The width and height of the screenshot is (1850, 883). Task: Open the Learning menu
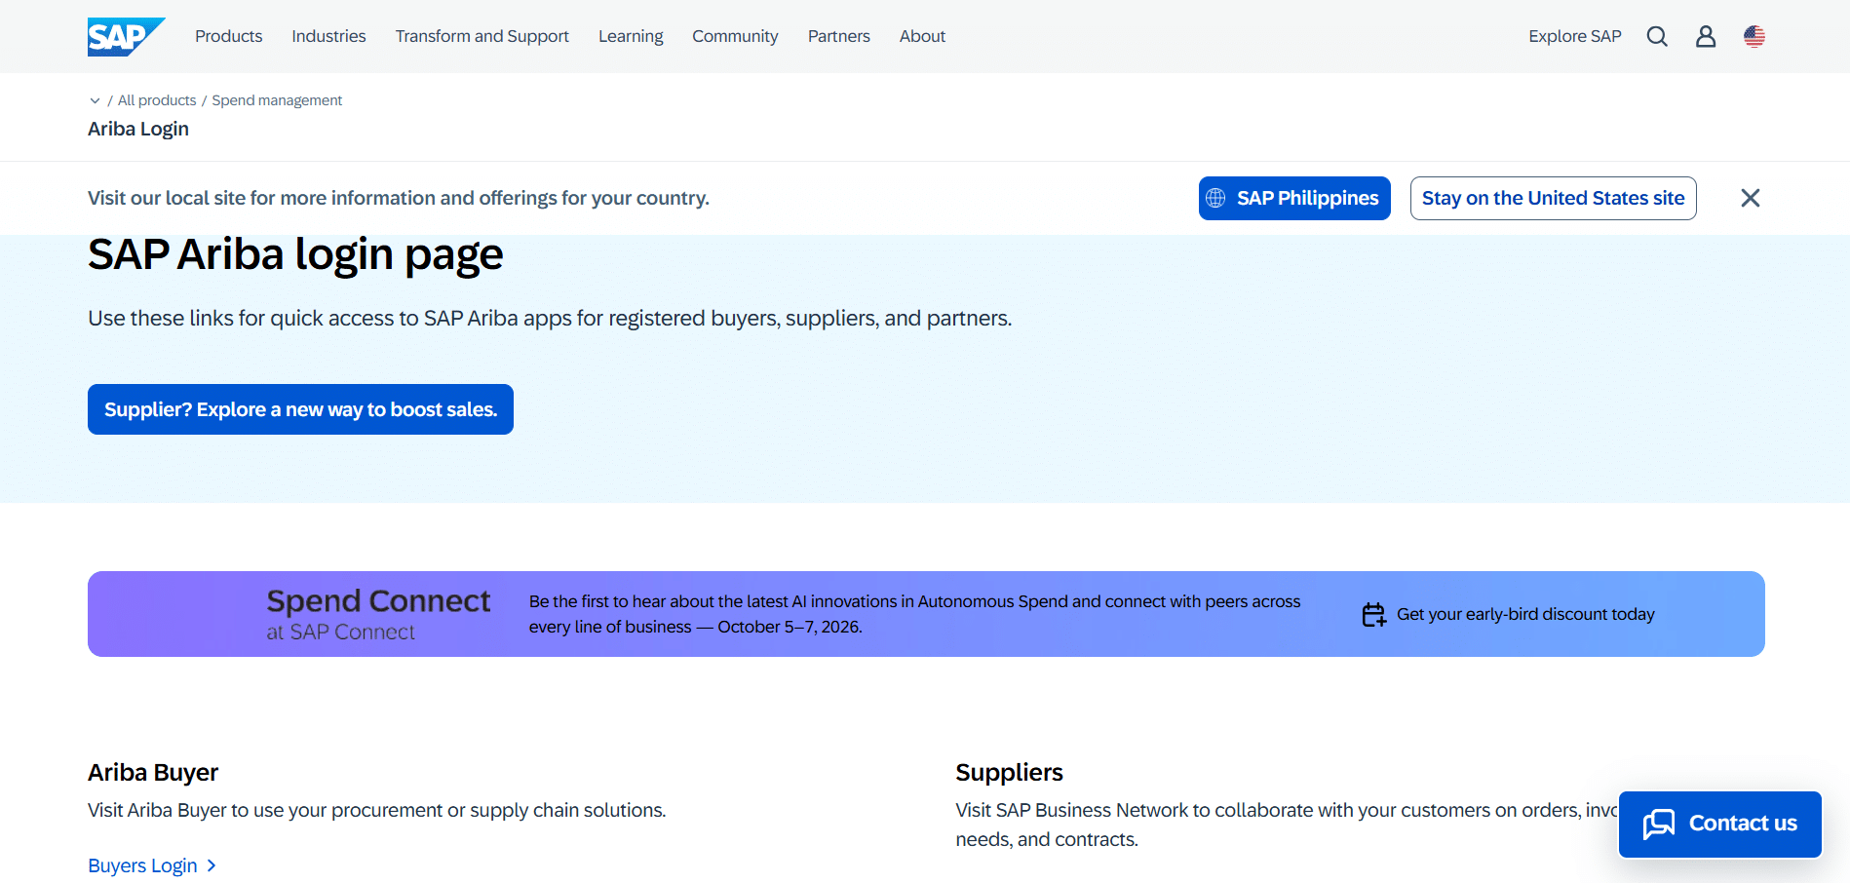pyautogui.click(x=631, y=36)
